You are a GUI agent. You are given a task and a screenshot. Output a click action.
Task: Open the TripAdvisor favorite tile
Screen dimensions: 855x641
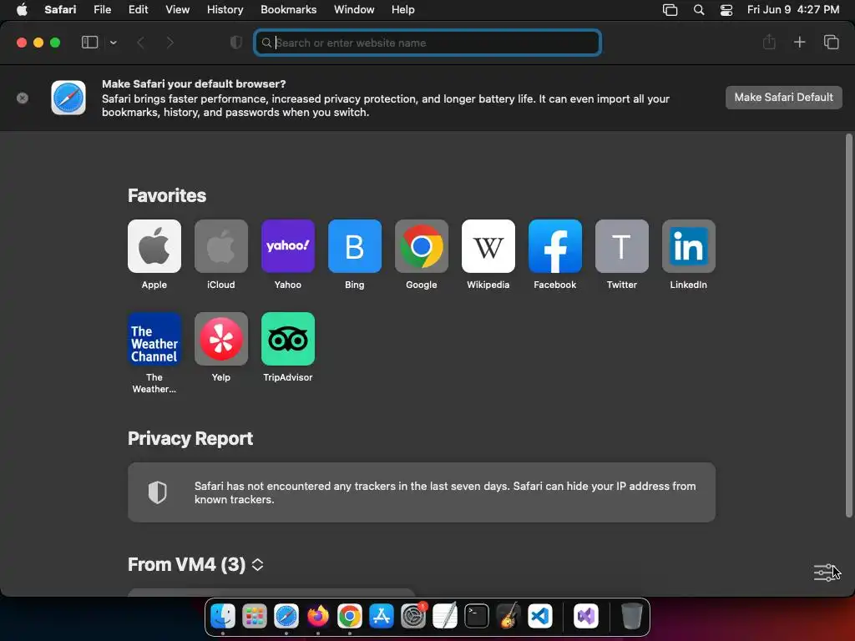tap(288, 339)
